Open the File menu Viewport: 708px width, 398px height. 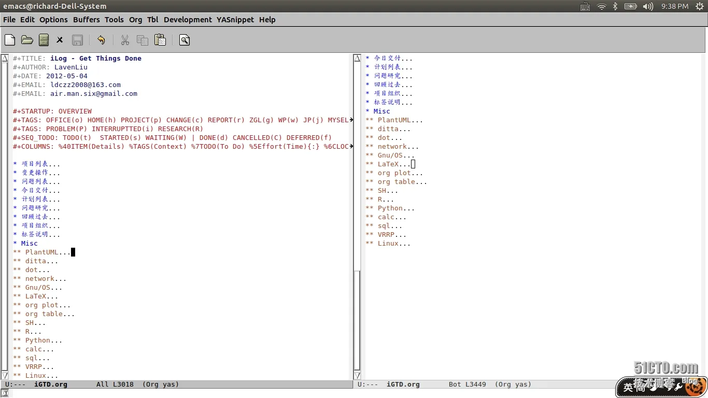[9, 20]
